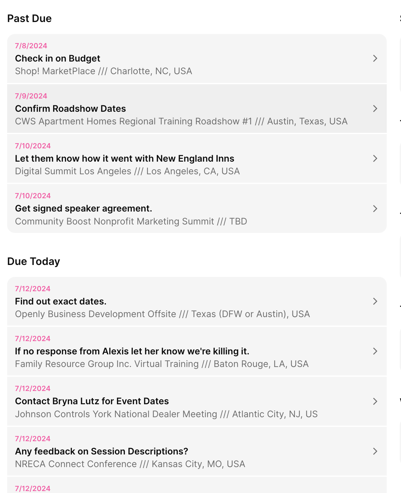Click arrow on Openly Business Development row
Image resolution: width=401 pixels, height=493 pixels.
click(375, 301)
